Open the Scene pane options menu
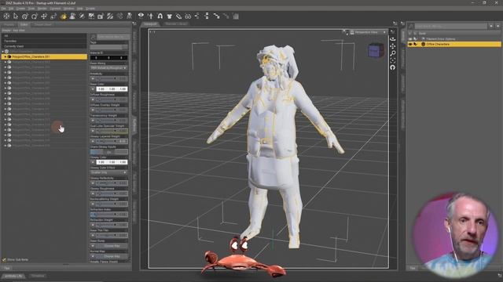Viewport: 503px width, 282px height. click(x=402, y=23)
